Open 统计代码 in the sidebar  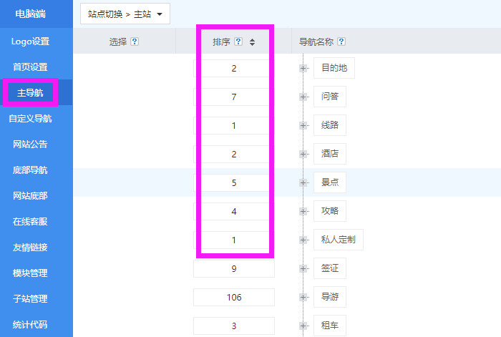[30, 324]
